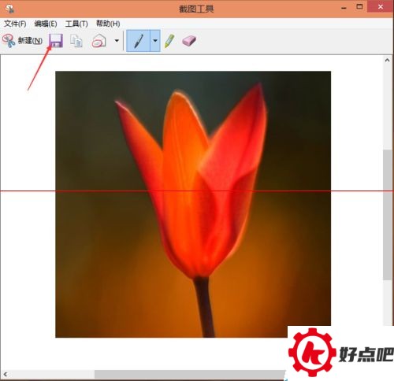Click the vertical scrollbar up arrow
This screenshot has height=381, width=394.
pos(387,60)
